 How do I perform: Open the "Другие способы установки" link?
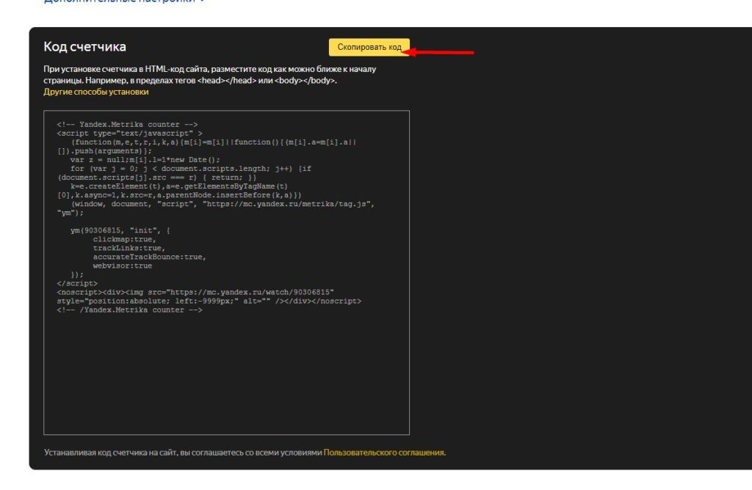(x=95, y=92)
